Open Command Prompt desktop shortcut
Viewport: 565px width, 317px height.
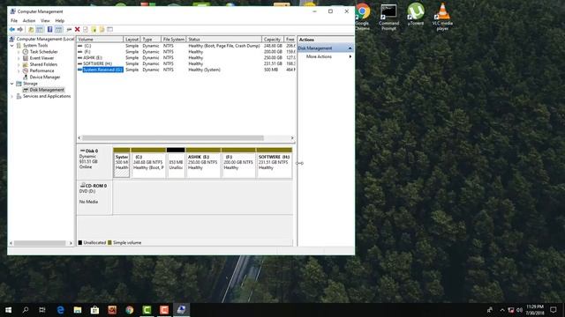point(388,16)
